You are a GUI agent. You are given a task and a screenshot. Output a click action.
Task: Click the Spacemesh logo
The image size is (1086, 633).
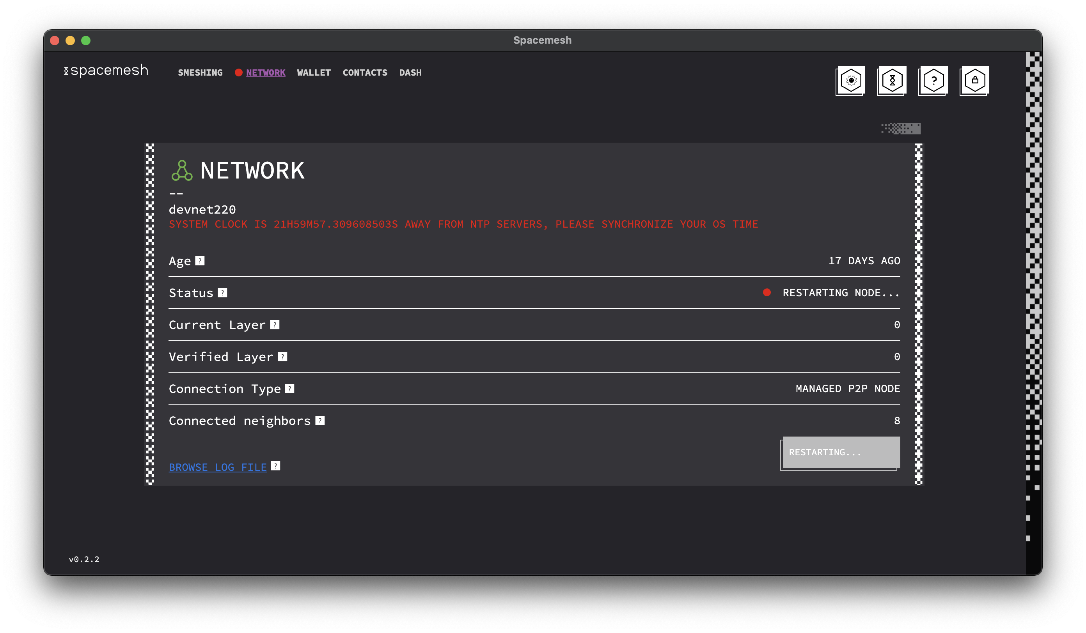[x=106, y=71]
